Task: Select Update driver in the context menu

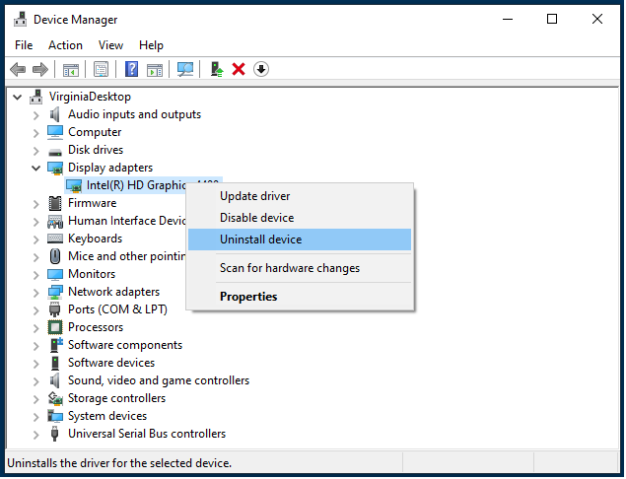Action: [253, 196]
